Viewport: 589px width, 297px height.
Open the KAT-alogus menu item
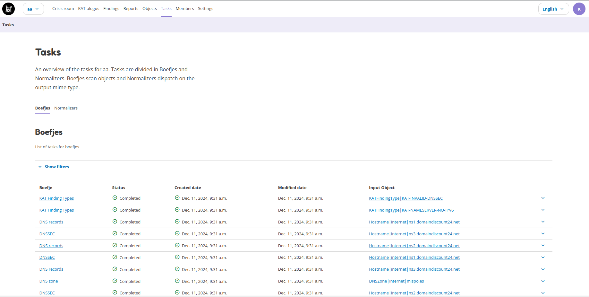[x=89, y=9]
